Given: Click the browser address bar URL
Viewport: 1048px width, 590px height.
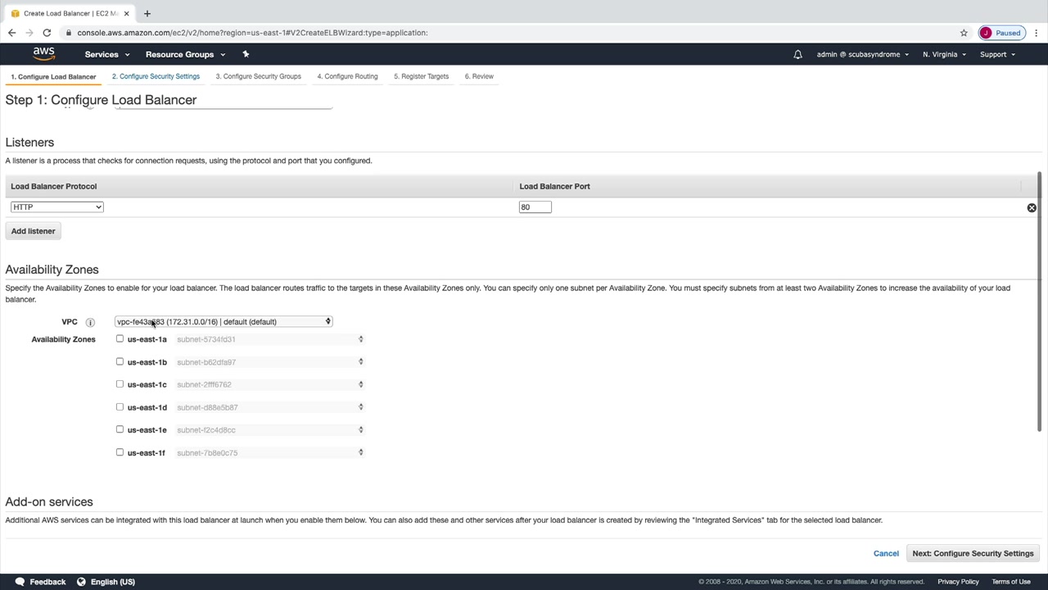Looking at the screenshot, I should (253, 33).
